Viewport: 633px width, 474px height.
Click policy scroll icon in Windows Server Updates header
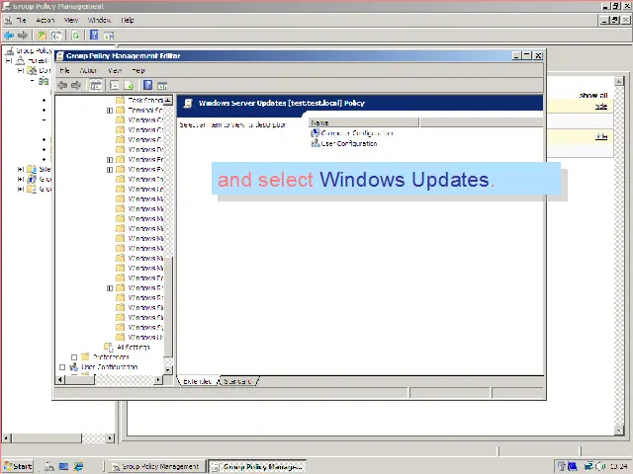pyautogui.click(x=187, y=103)
